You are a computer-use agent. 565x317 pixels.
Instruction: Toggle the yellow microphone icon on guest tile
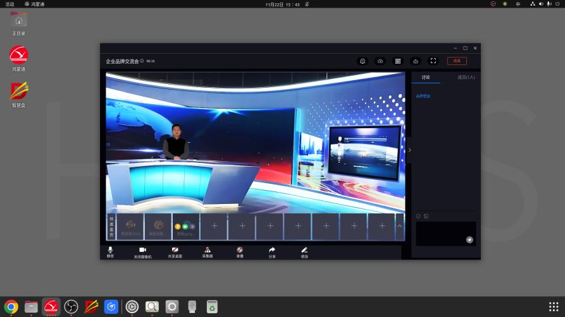(x=178, y=226)
